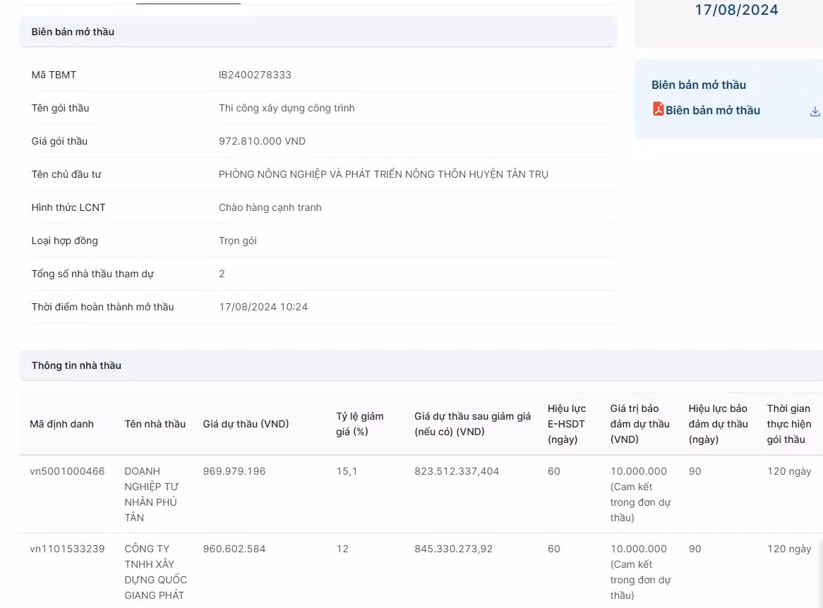Click Giá dự thầu sau giảm giá header

(x=472, y=424)
